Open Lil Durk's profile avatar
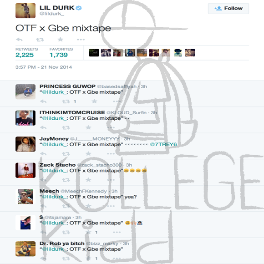Viewport: 264px width, 264px height. pos(25,10)
